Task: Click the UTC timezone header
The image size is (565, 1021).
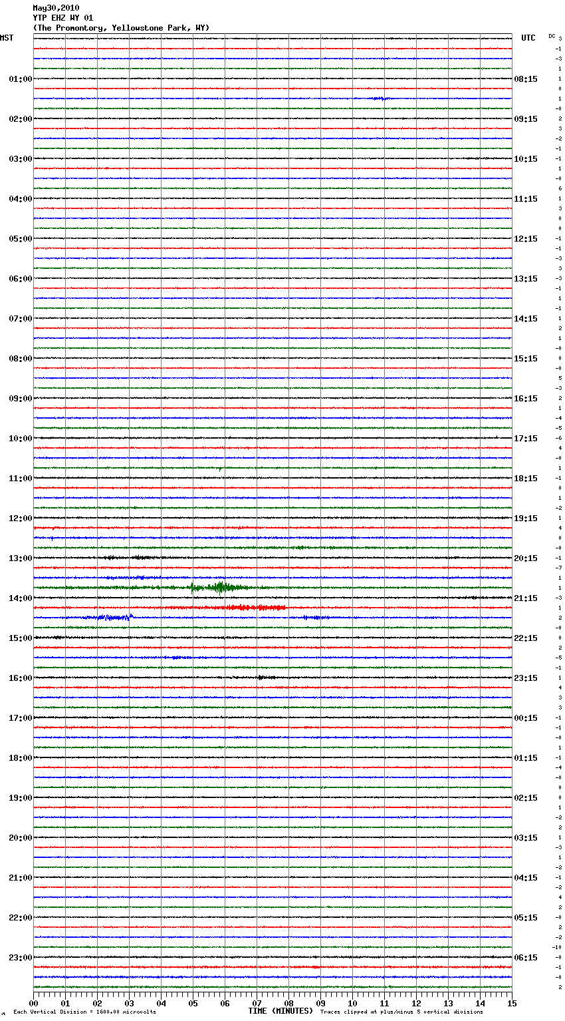Action: point(528,38)
